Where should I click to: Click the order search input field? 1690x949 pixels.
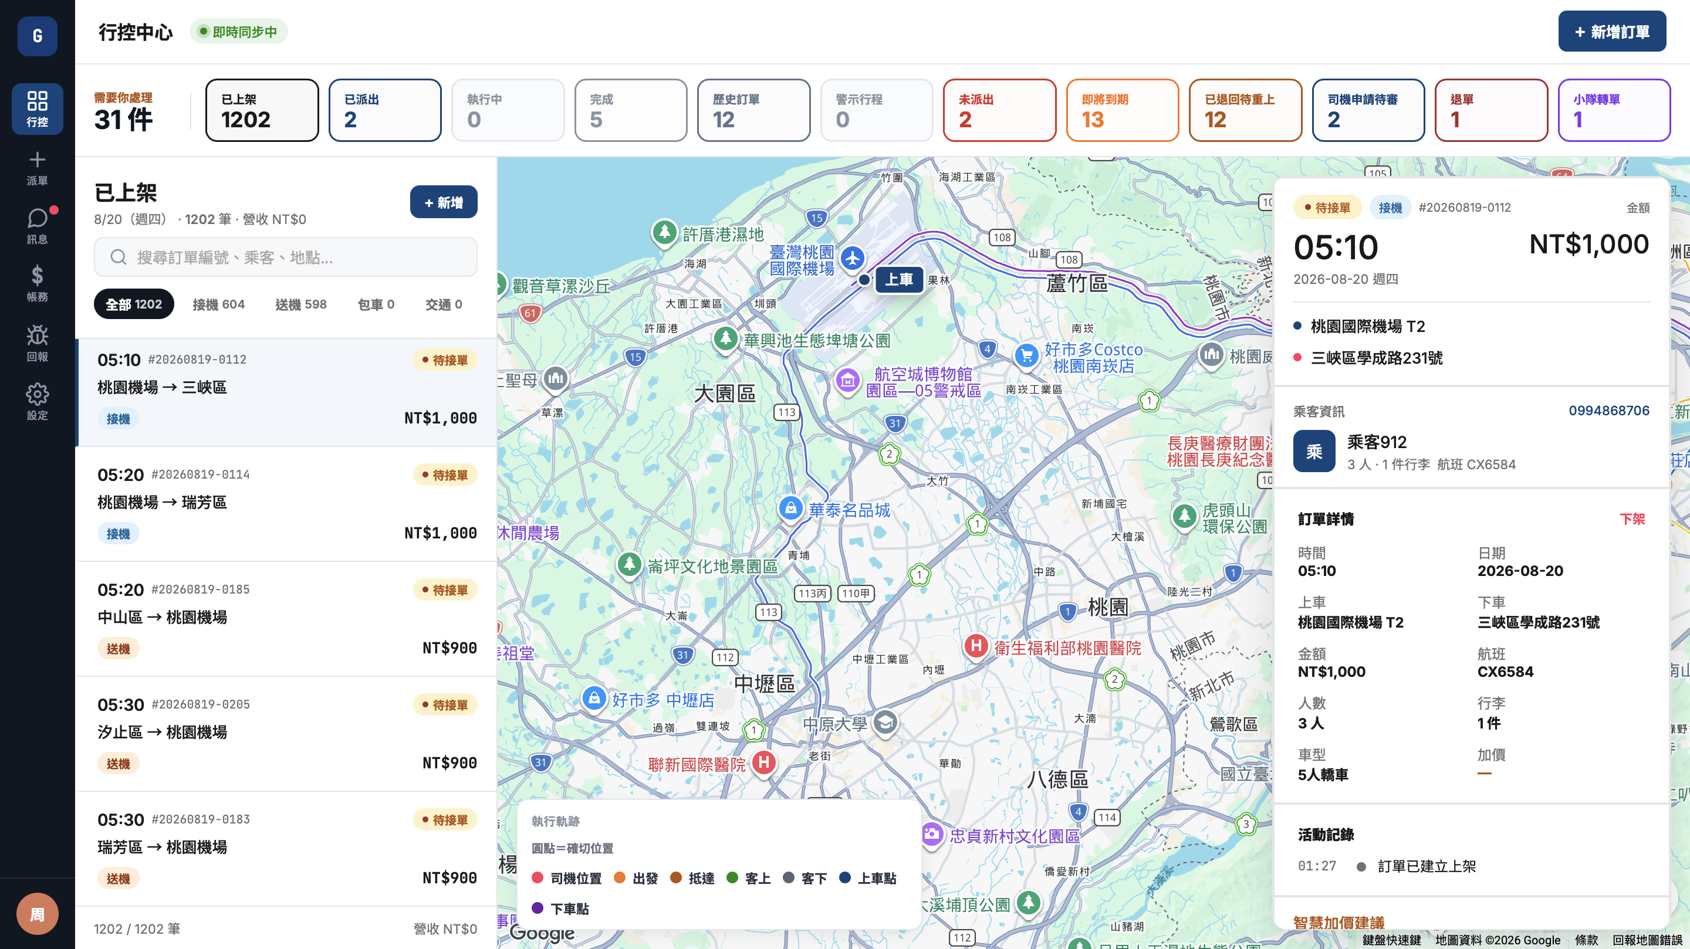(x=285, y=257)
